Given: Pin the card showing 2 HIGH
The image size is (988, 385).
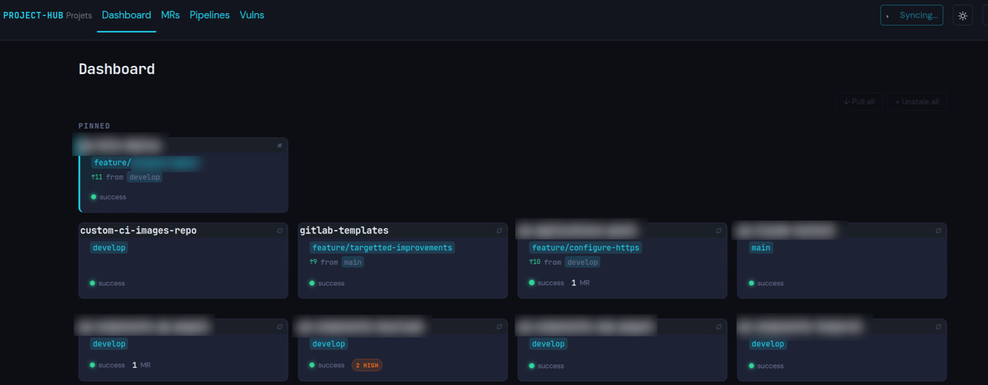Looking at the screenshot, I should (x=499, y=327).
